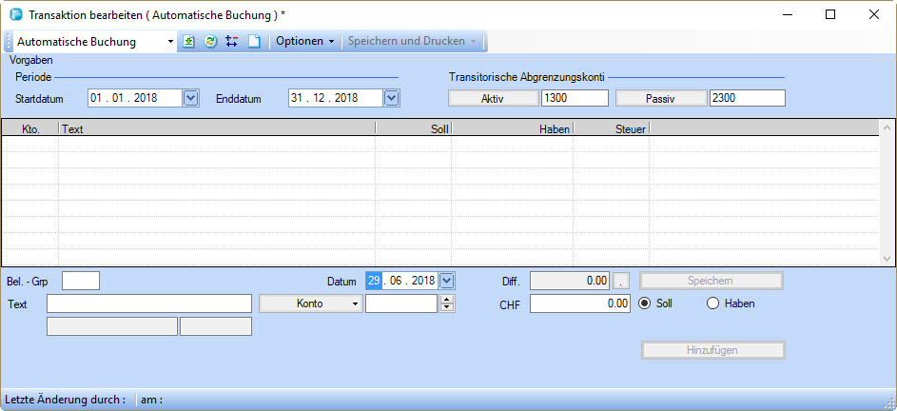Click the blue-red arrows toolbar icon
The width and height of the screenshot is (897, 411).
tap(231, 42)
